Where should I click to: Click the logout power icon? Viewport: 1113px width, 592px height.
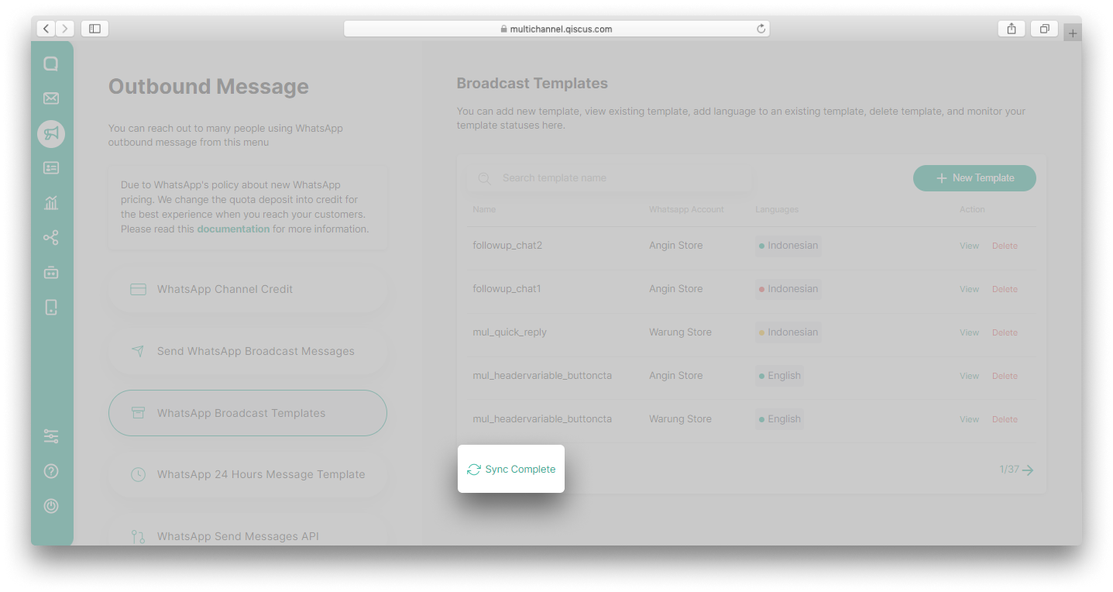pyautogui.click(x=51, y=506)
